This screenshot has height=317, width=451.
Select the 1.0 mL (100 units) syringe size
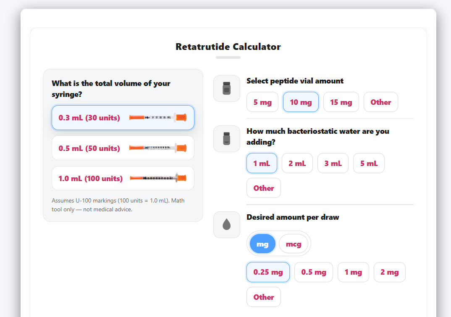coord(123,178)
